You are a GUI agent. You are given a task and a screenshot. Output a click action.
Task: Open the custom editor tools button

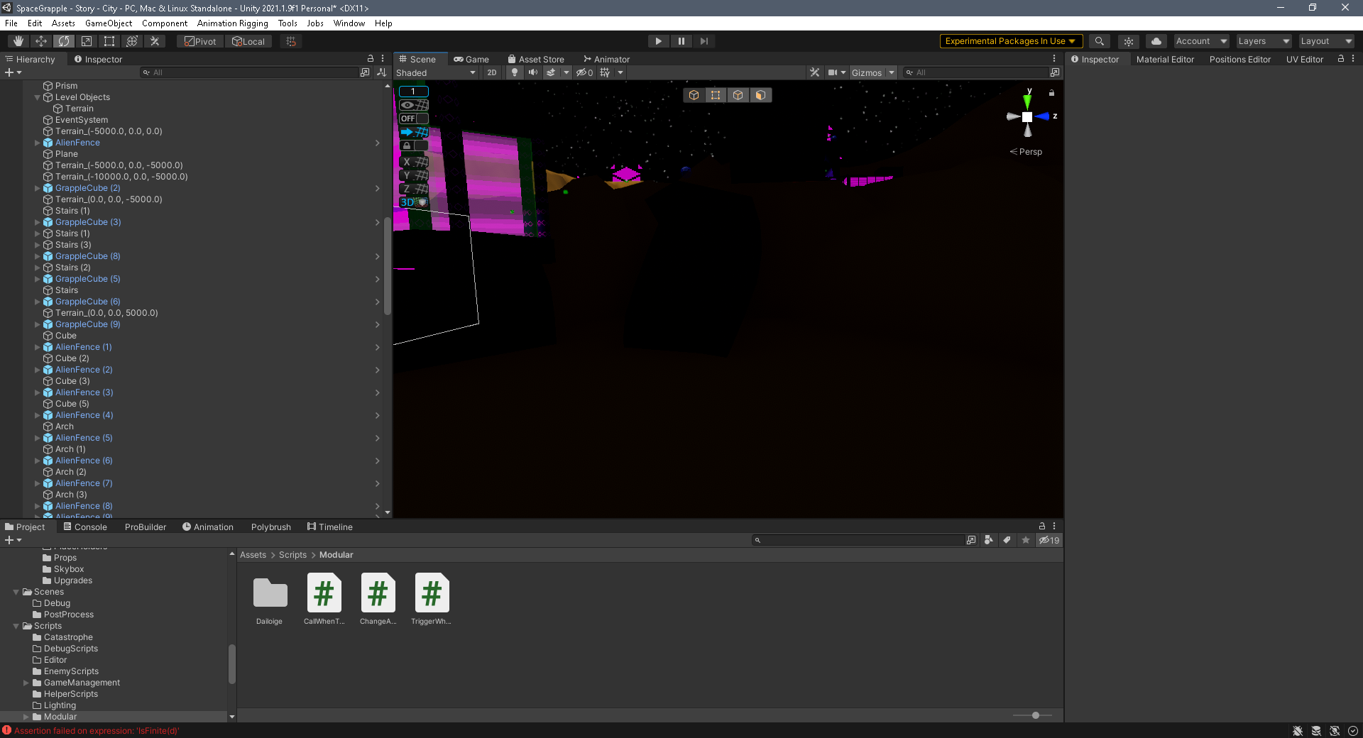point(155,41)
